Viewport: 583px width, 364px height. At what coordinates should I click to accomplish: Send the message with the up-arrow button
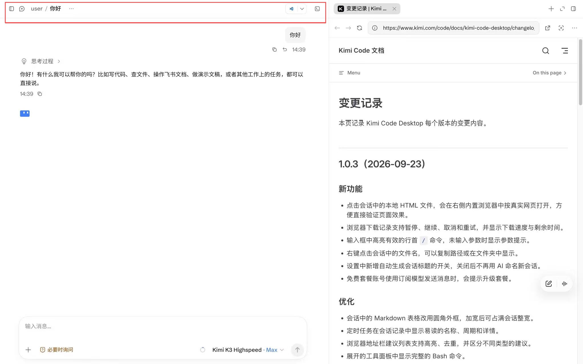click(x=297, y=350)
